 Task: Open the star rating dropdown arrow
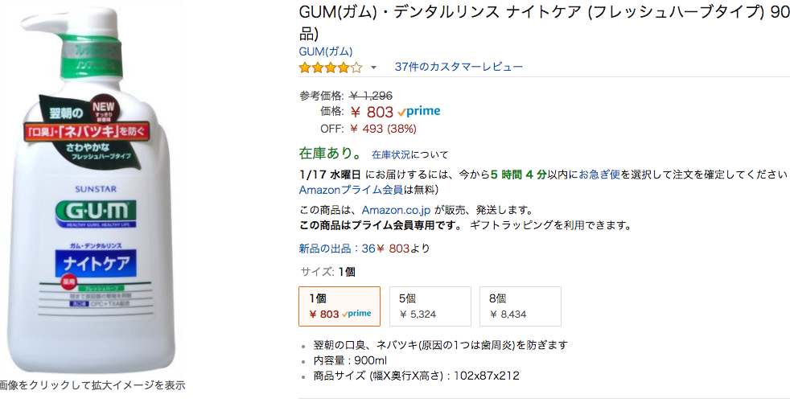(373, 68)
